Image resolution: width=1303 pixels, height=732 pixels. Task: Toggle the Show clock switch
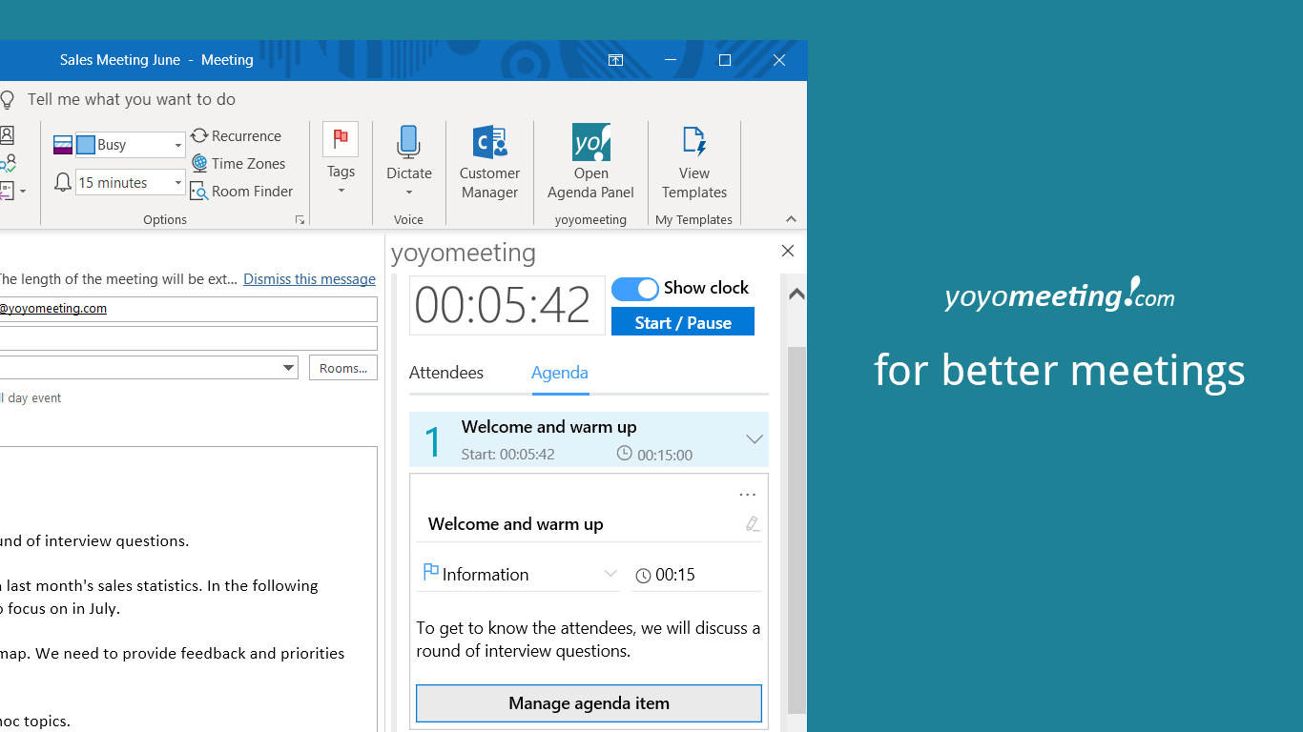point(635,289)
